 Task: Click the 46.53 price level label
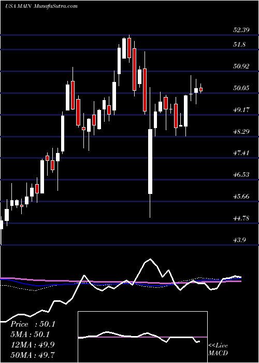242,175
